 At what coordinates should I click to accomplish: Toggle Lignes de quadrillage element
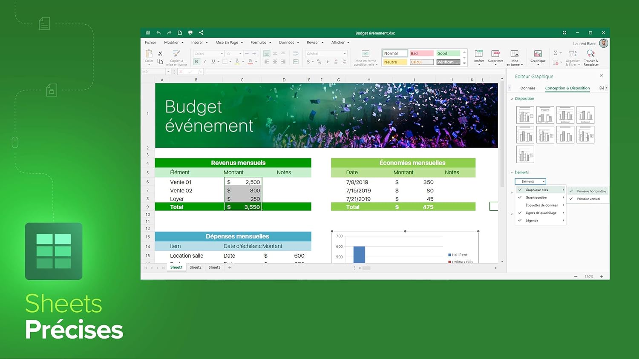coord(541,213)
